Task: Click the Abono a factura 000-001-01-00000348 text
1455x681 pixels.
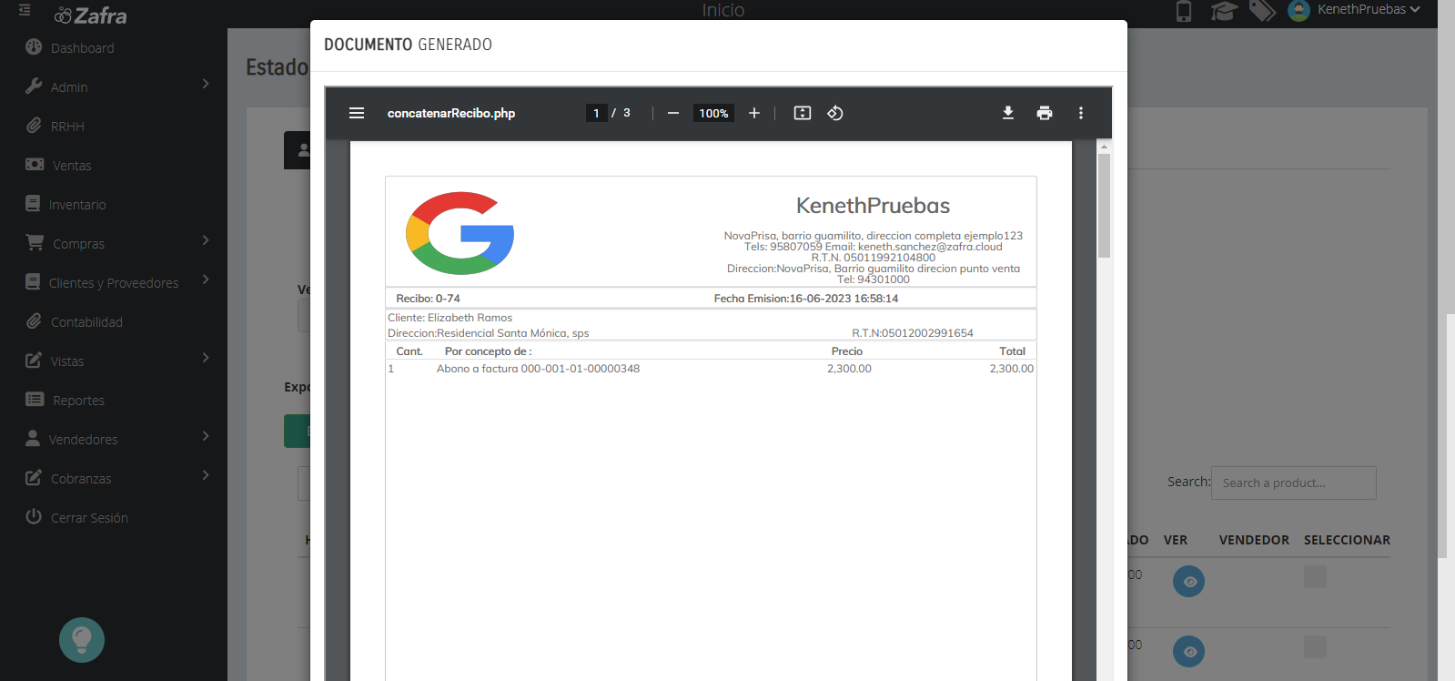Action: coord(538,369)
